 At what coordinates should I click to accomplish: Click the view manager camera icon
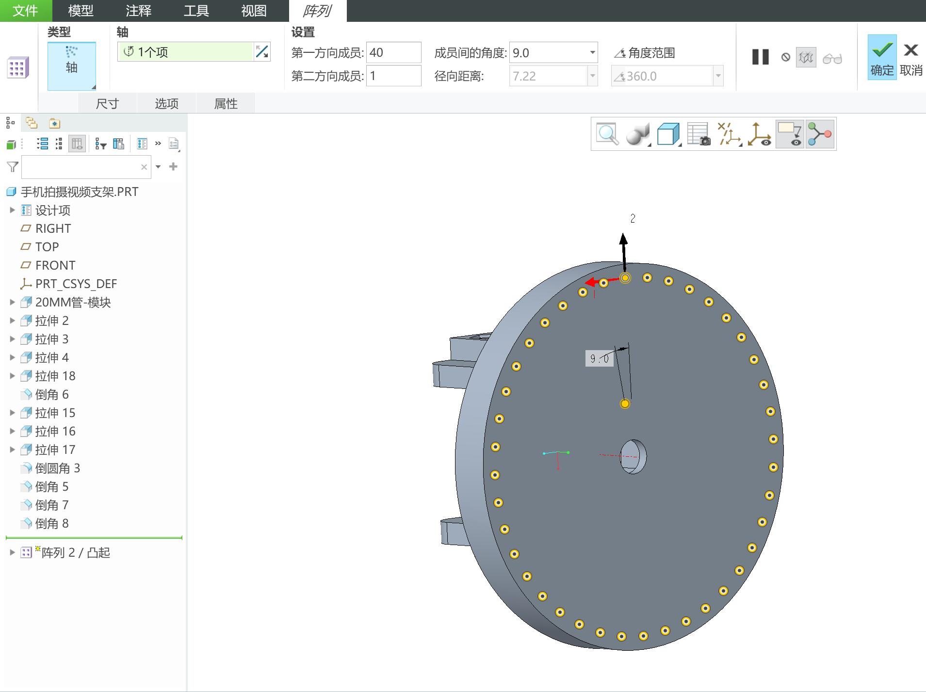[699, 134]
